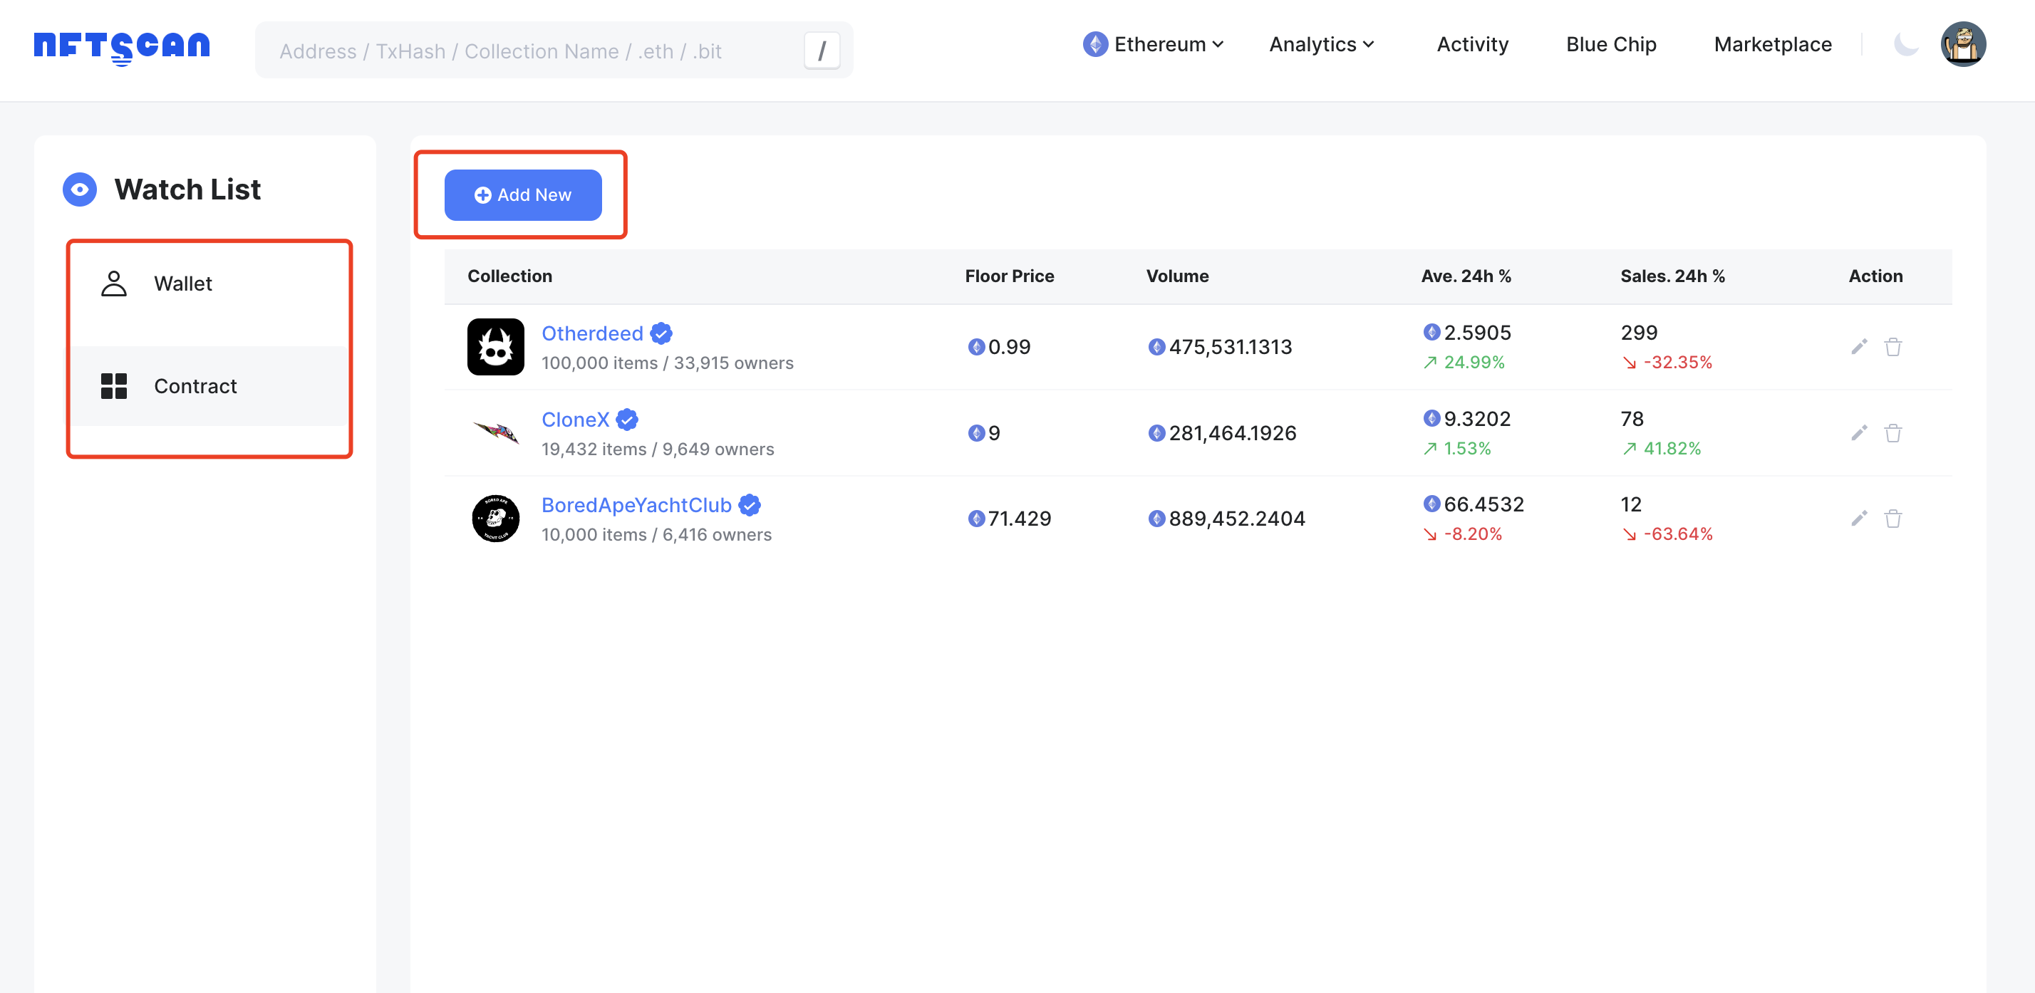
Task: Select the Contract watch list icon
Action: 115,386
